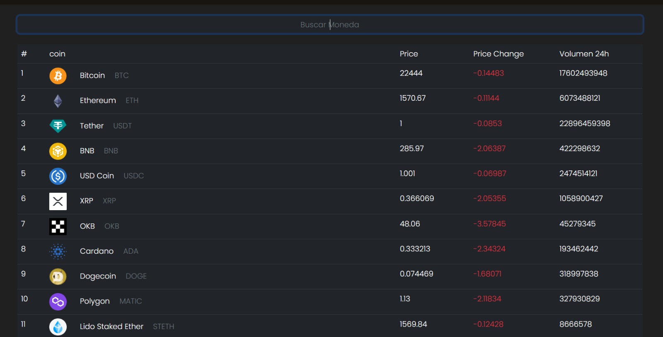663x337 pixels.
Task: Click the Cardano dotted logo
Action: click(x=58, y=252)
